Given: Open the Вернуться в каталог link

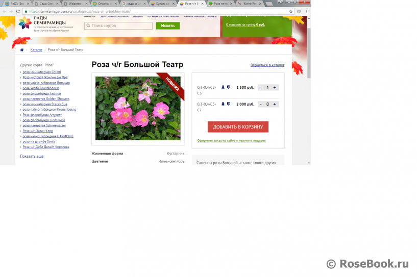Looking at the screenshot, I should pyautogui.click(x=267, y=65).
